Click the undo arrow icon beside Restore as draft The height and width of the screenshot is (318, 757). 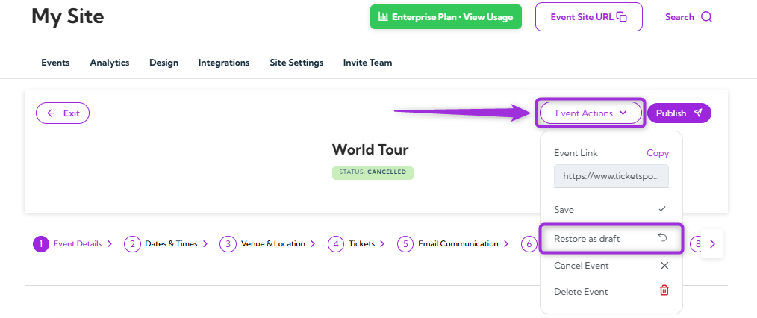click(x=663, y=237)
